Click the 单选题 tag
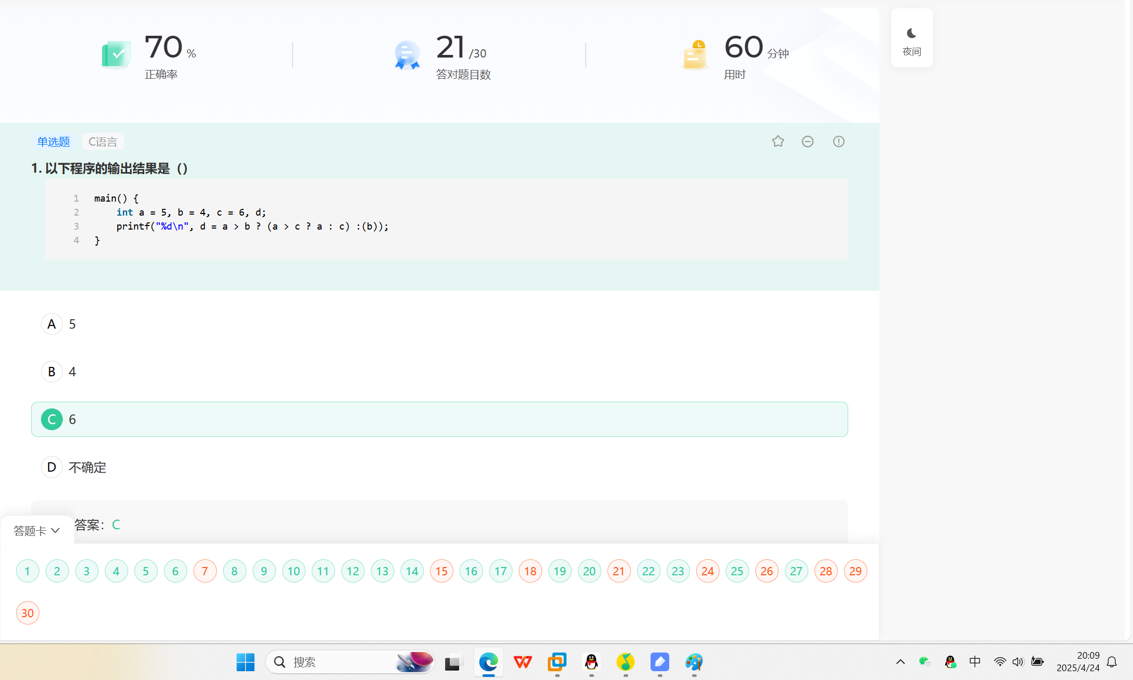Image resolution: width=1133 pixels, height=680 pixels. (x=53, y=141)
